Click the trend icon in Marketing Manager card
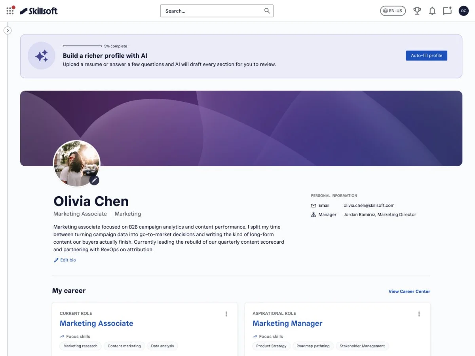The height and width of the screenshot is (356, 475). (255, 337)
